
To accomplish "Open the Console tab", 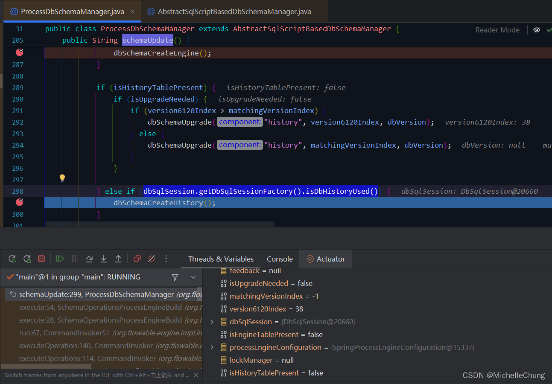I will coord(280,259).
